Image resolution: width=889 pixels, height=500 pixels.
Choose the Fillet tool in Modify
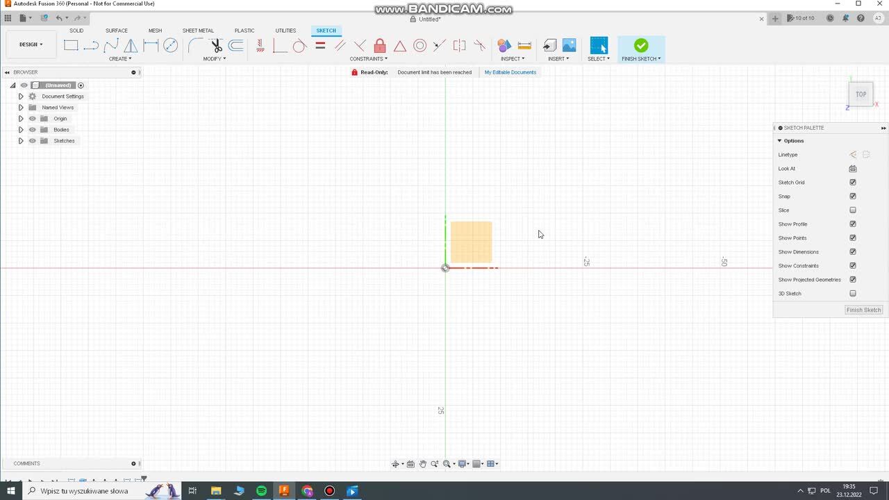[x=196, y=46]
